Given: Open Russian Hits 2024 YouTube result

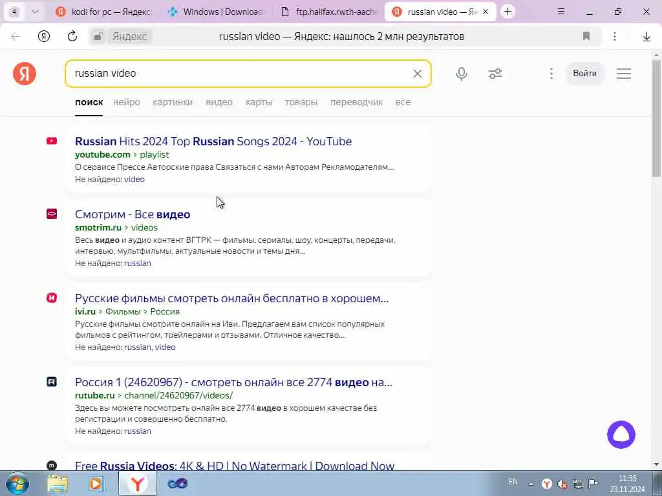Looking at the screenshot, I should tap(213, 141).
